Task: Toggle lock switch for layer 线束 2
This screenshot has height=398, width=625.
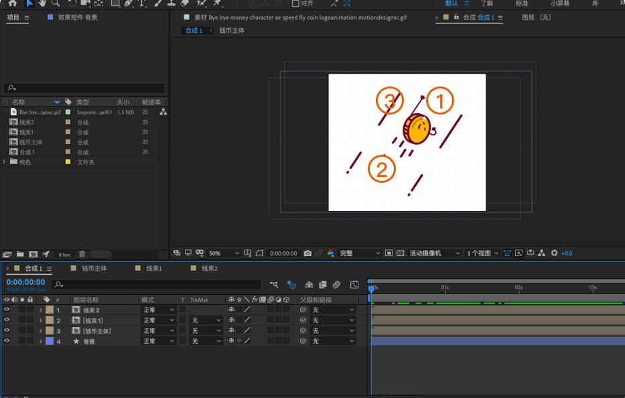Action: coord(30,310)
